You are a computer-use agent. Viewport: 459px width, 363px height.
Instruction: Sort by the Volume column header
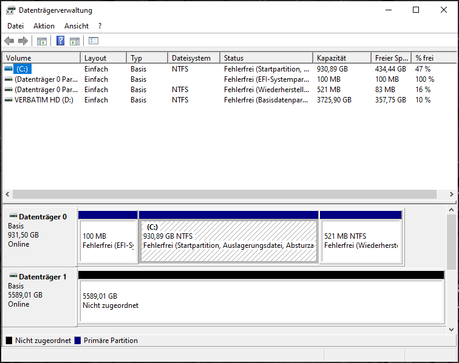(41, 58)
